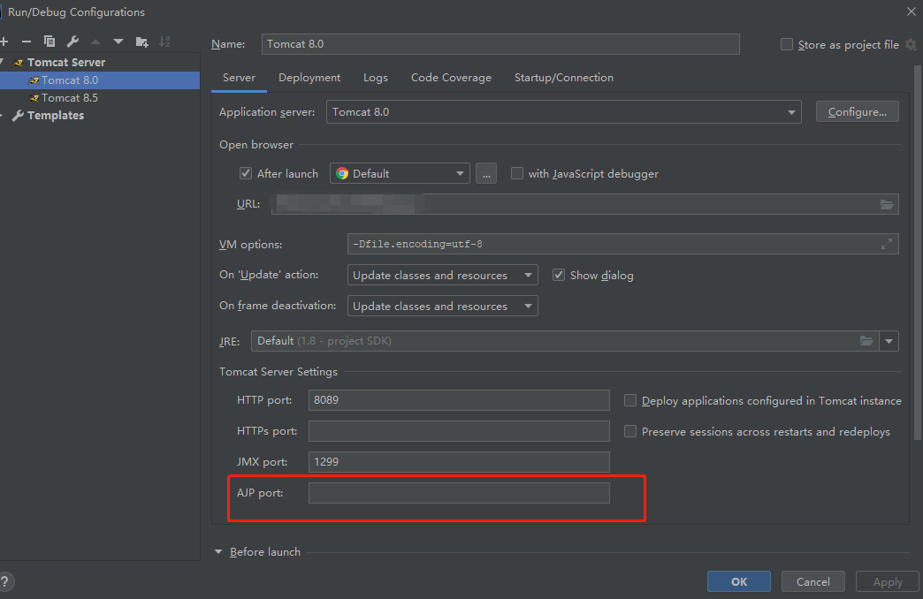Screen dimensions: 923x599
Task: Switch to Deployment tab
Action: pos(309,78)
